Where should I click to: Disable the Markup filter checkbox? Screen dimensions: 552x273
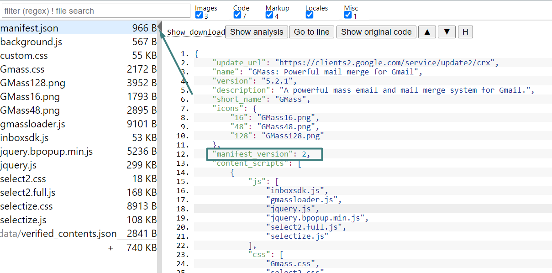(269, 15)
